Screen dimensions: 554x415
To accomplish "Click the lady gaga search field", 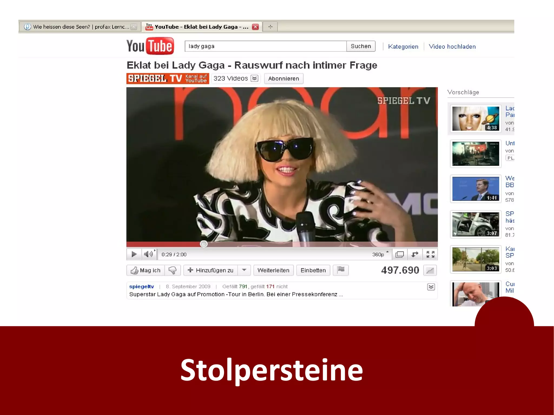I will point(265,46).
